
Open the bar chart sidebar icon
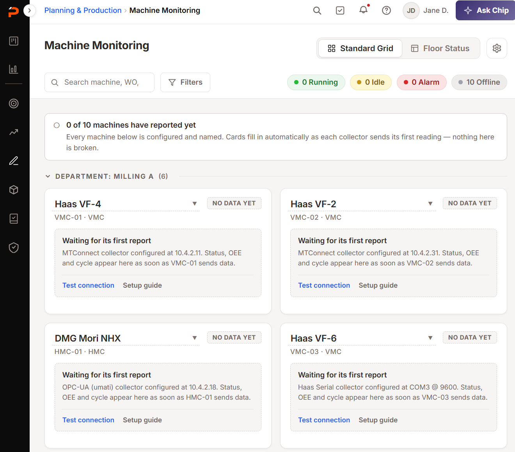pos(14,69)
